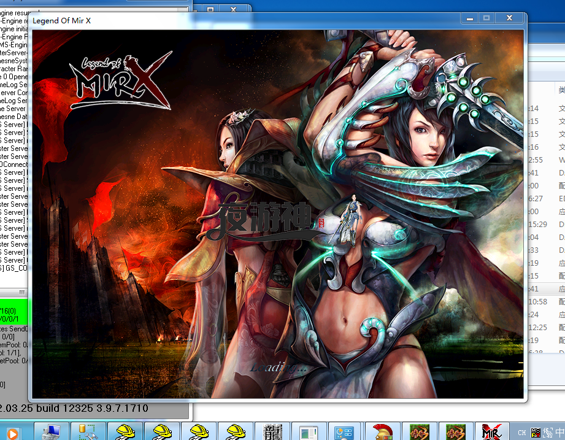
Task: Toggle the 中 Chinese input mode icon
Action: point(559,432)
